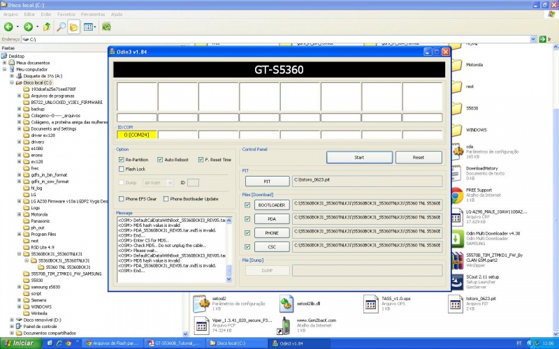
Task: Click the Explorer Back arrow icon
Action: pyautogui.click(x=8, y=27)
